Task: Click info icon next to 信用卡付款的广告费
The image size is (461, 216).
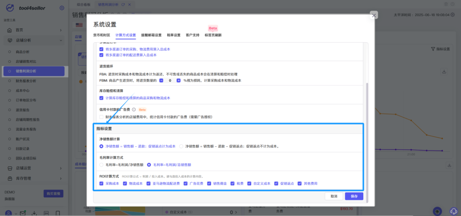Action: (133, 110)
